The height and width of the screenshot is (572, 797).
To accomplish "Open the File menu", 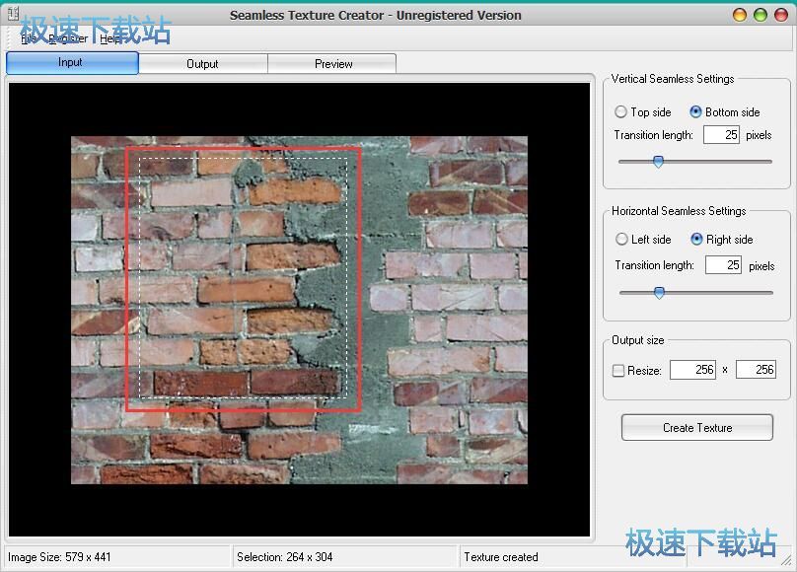I will 30,38.
